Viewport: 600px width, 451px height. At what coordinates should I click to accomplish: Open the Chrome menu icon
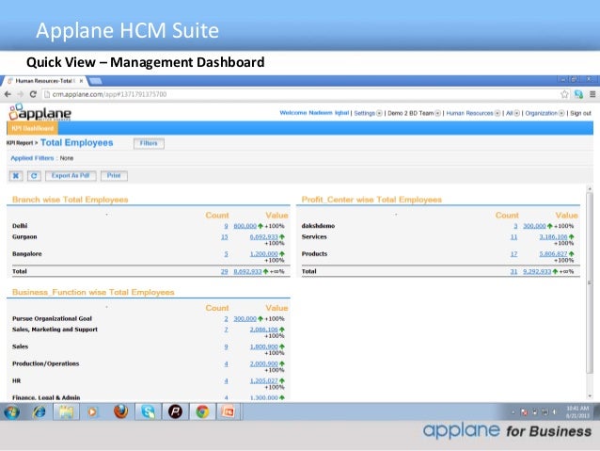pos(592,94)
